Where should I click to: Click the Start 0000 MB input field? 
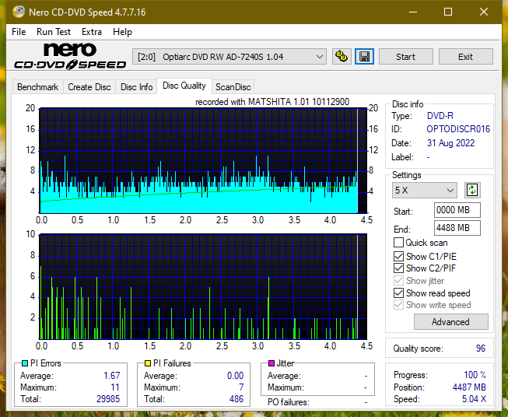pyautogui.click(x=457, y=210)
